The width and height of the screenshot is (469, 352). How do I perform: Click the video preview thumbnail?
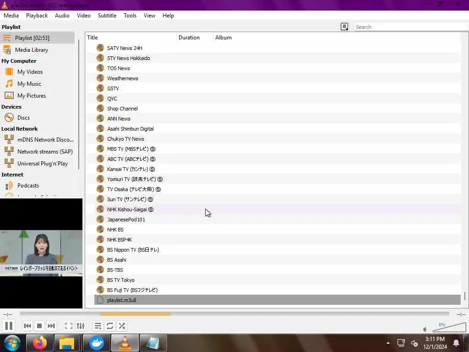coord(41,253)
